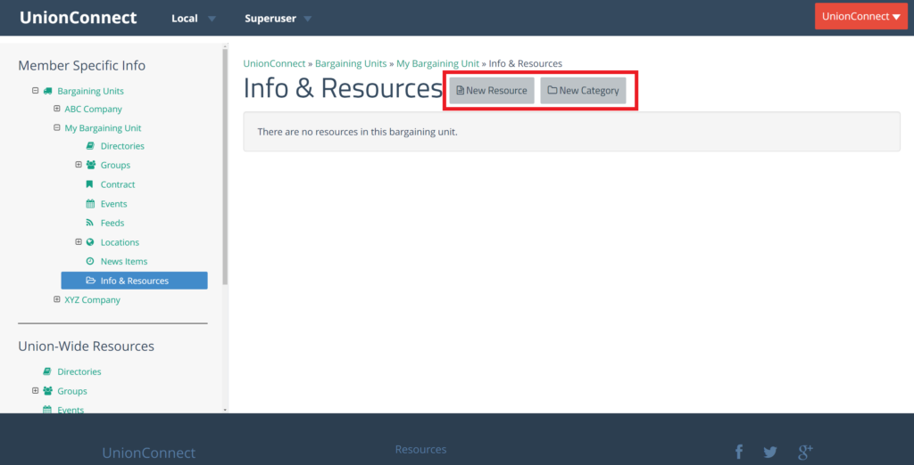Click the sidebar scroll down arrow
The image size is (914, 465).
(x=225, y=410)
